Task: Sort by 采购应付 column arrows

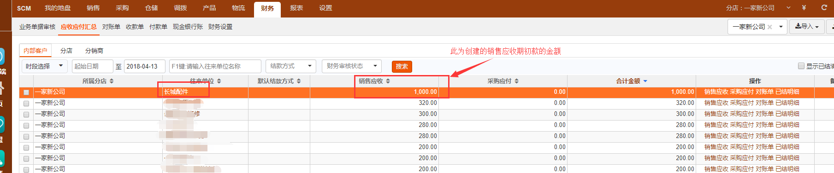Action: (x=517, y=81)
